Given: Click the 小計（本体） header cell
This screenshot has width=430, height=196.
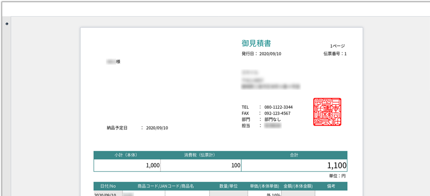Looking at the screenshot, I should pyautogui.click(x=127, y=155).
